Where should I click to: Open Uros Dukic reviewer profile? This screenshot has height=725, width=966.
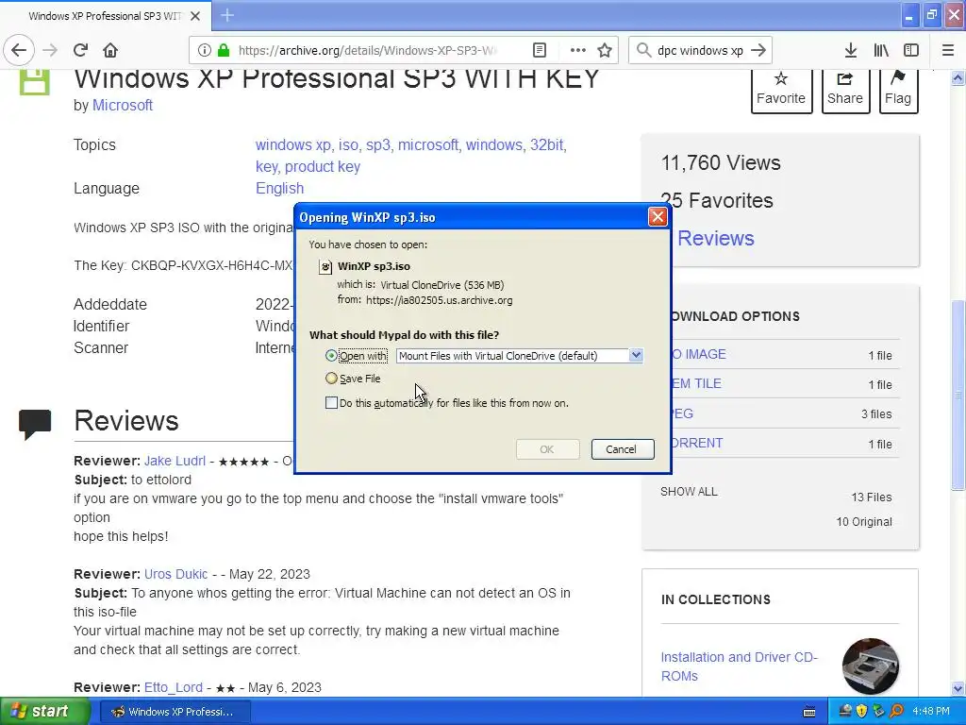coord(175,574)
